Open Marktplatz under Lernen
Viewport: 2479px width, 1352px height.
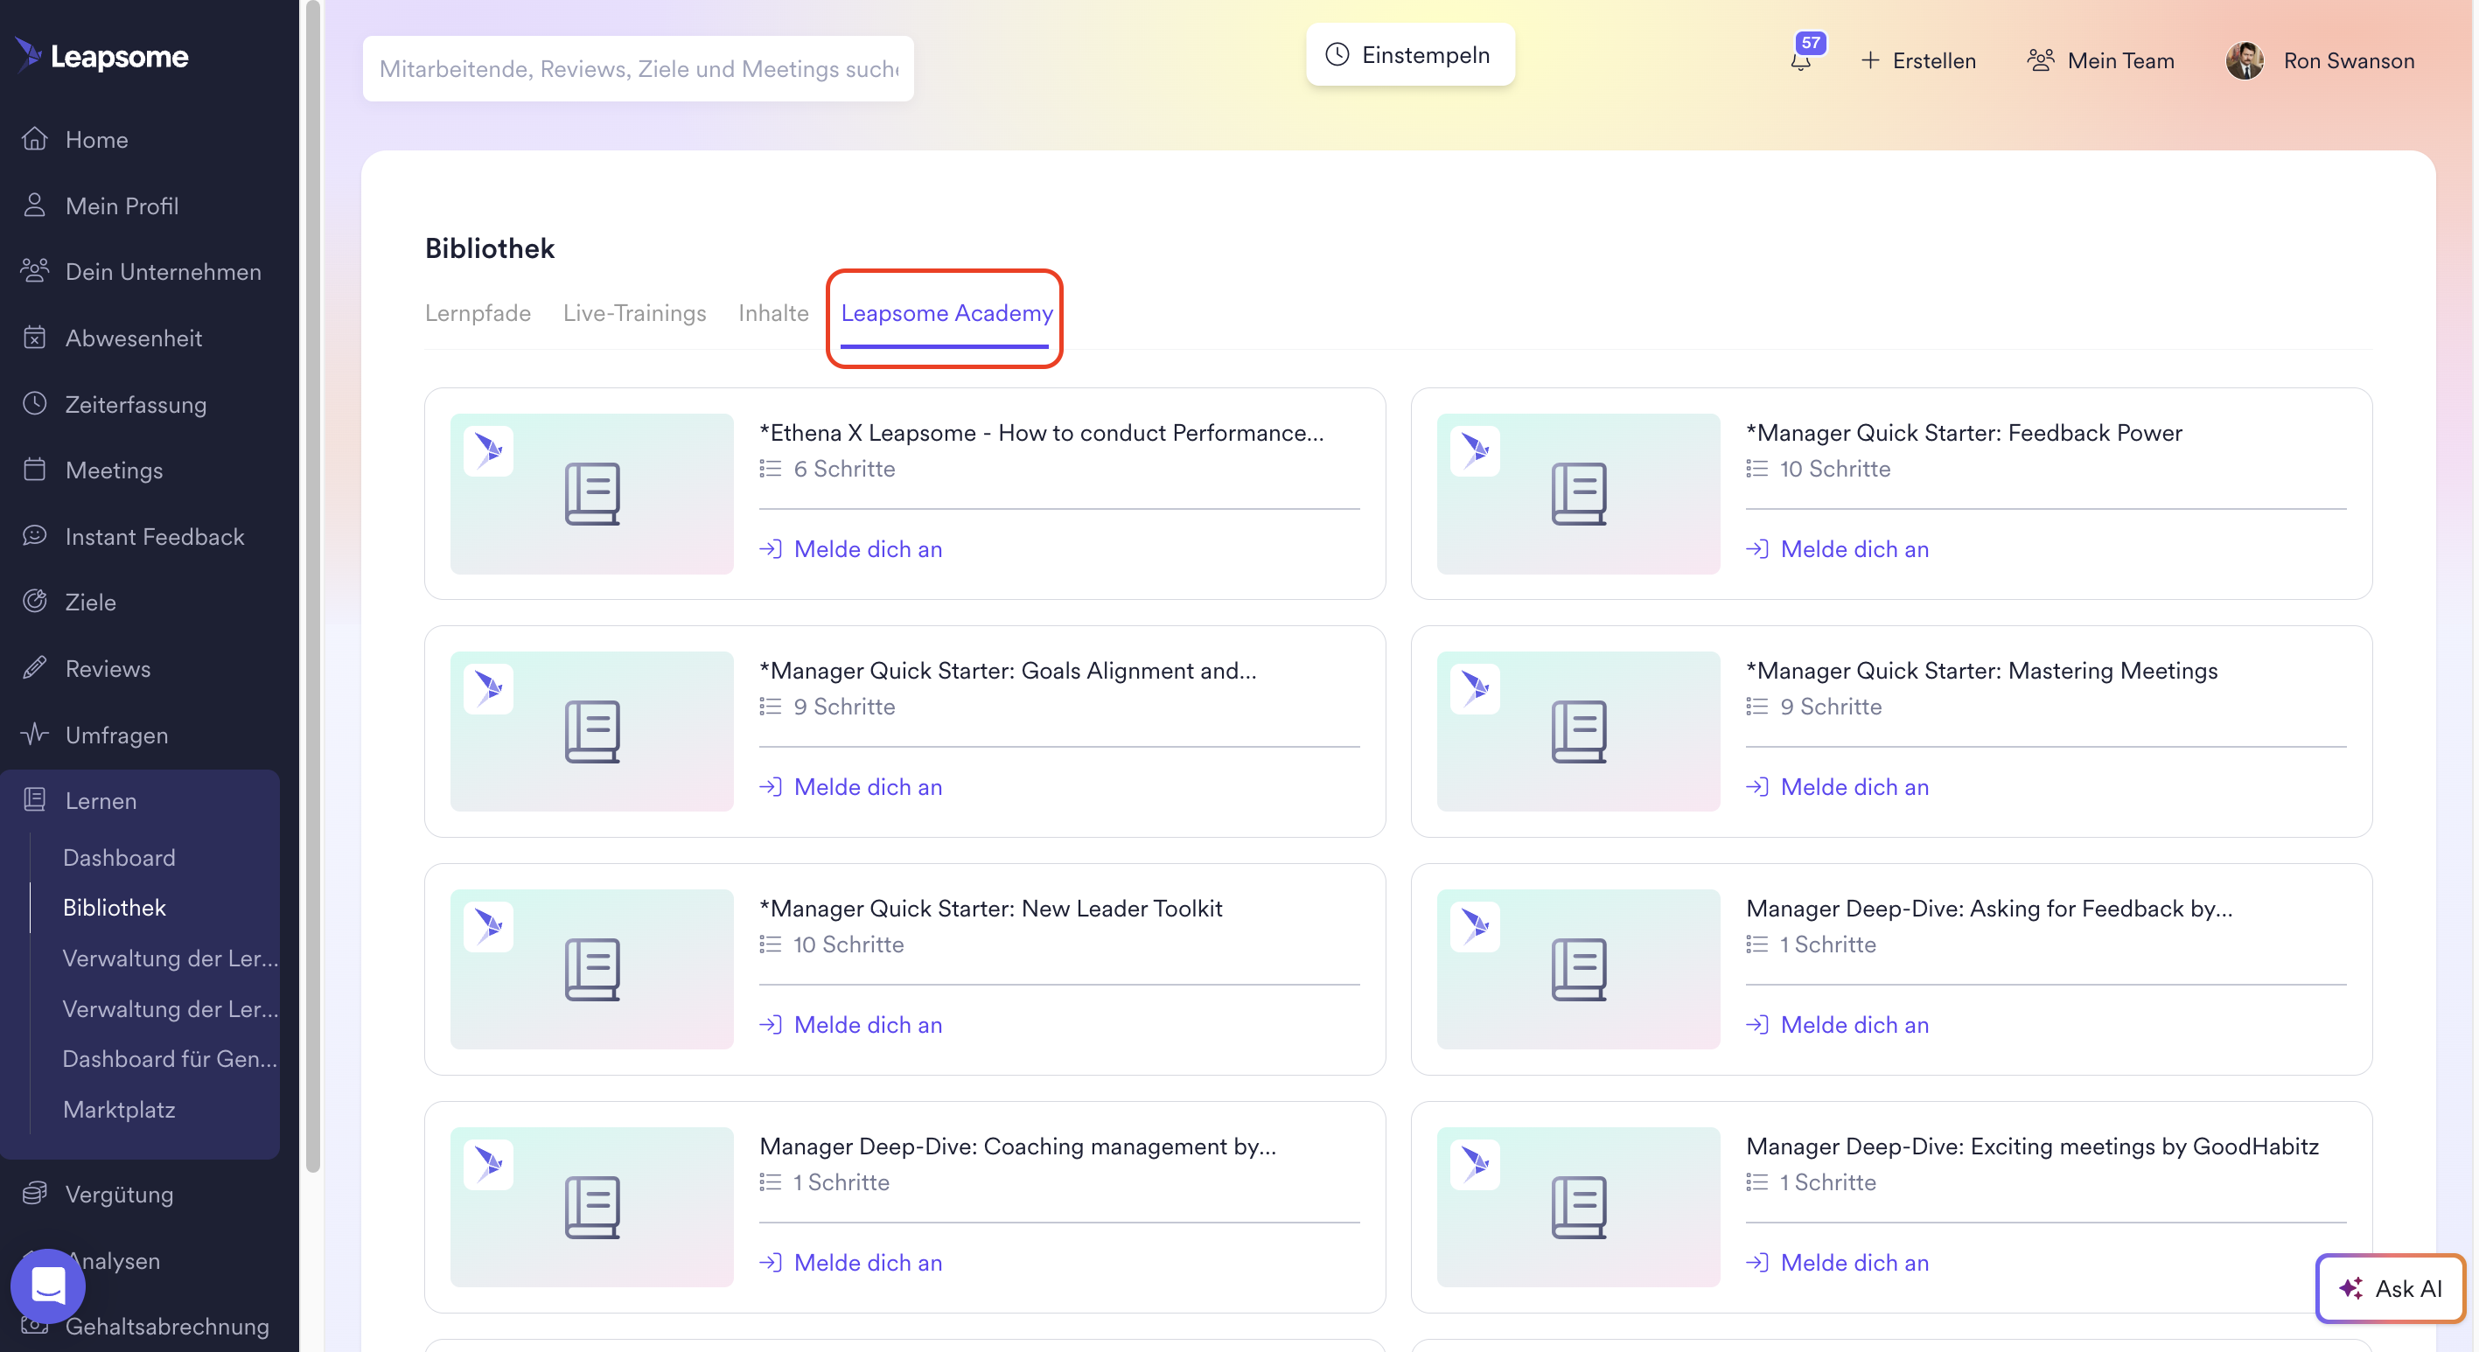[119, 1109]
